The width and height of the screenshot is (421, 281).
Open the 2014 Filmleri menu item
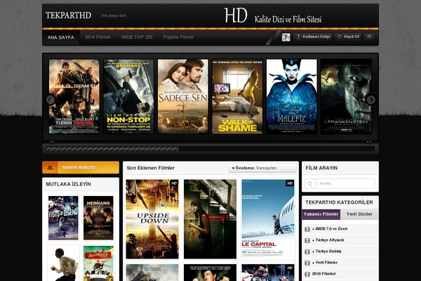[98, 37]
